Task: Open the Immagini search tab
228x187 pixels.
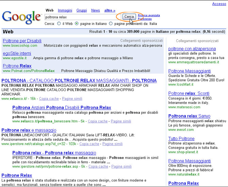Action: tap(65, 11)
